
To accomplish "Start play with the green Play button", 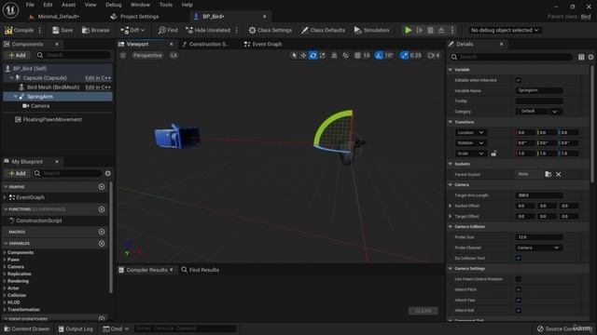I will [x=409, y=30].
